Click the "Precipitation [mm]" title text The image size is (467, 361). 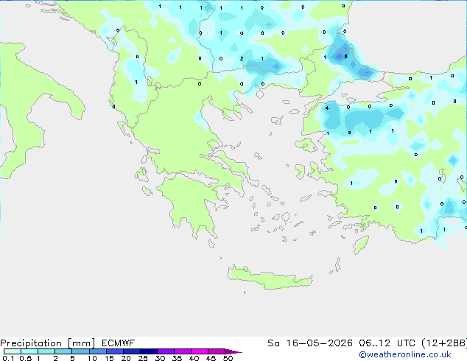point(47,343)
